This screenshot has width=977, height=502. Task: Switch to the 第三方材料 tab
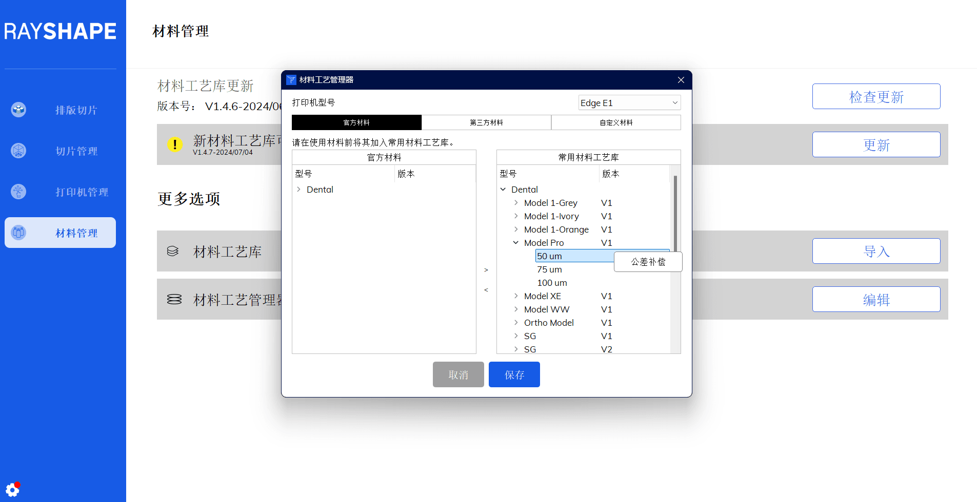coord(486,122)
